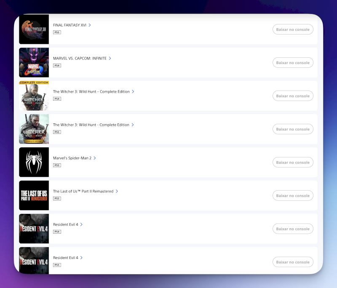This screenshot has height=288, width=337.
Task: Click chevron next to Witcher 3 PS4 title
Action: [x=133, y=91]
